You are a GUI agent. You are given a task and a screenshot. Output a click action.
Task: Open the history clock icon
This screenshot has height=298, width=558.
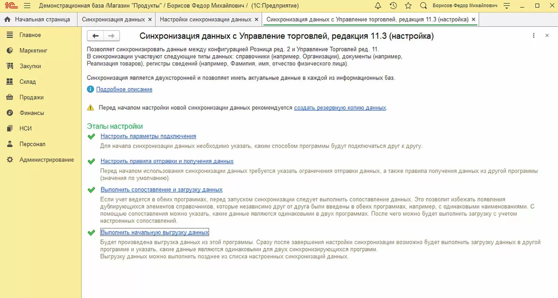point(393,6)
